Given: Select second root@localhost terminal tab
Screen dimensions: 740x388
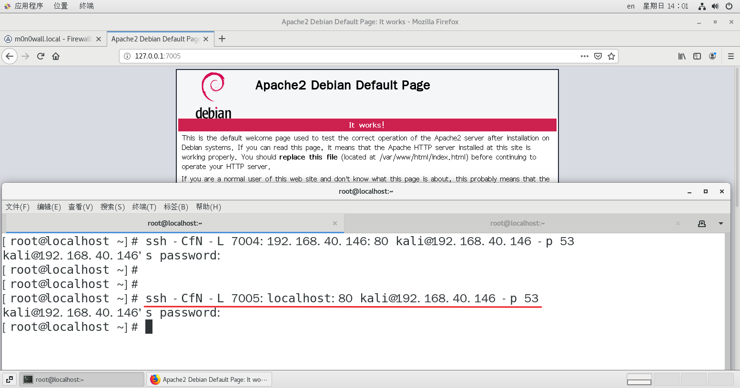Looking at the screenshot, I should pos(517,223).
